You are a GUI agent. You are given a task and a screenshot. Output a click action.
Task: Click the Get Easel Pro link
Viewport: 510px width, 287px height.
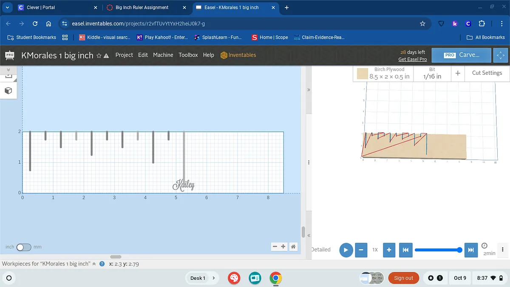coord(412,60)
